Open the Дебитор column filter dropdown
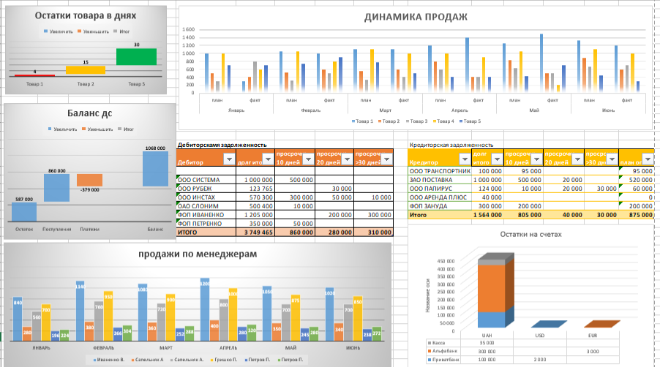660x367 pixels. (x=229, y=160)
